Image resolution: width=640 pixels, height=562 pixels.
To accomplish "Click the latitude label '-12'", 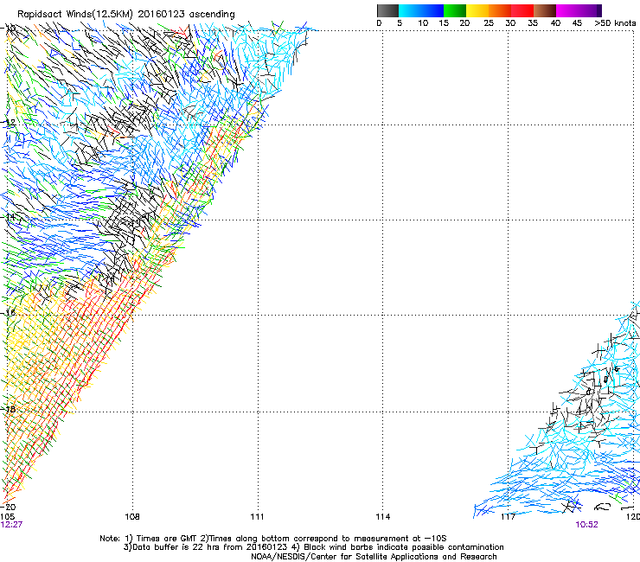I will (8, 122).
